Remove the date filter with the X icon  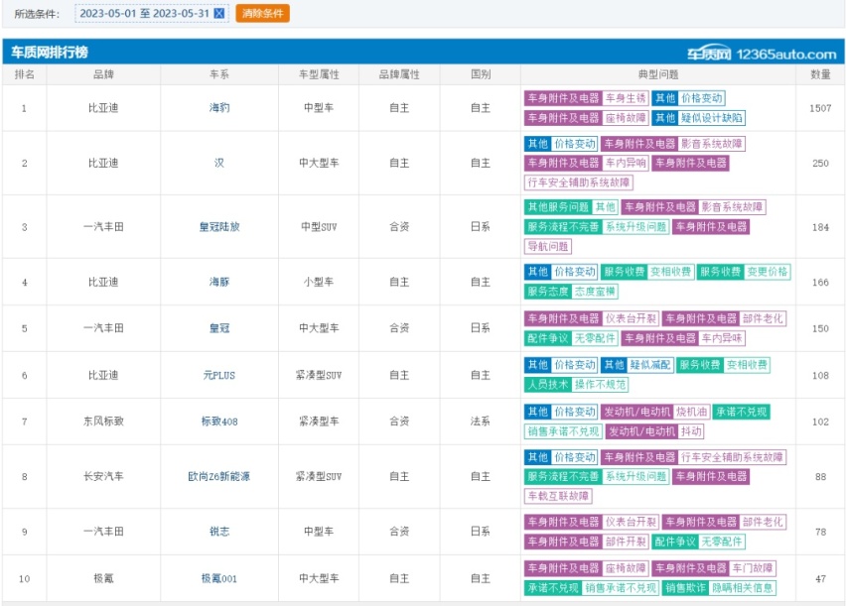tap(219, 14)
